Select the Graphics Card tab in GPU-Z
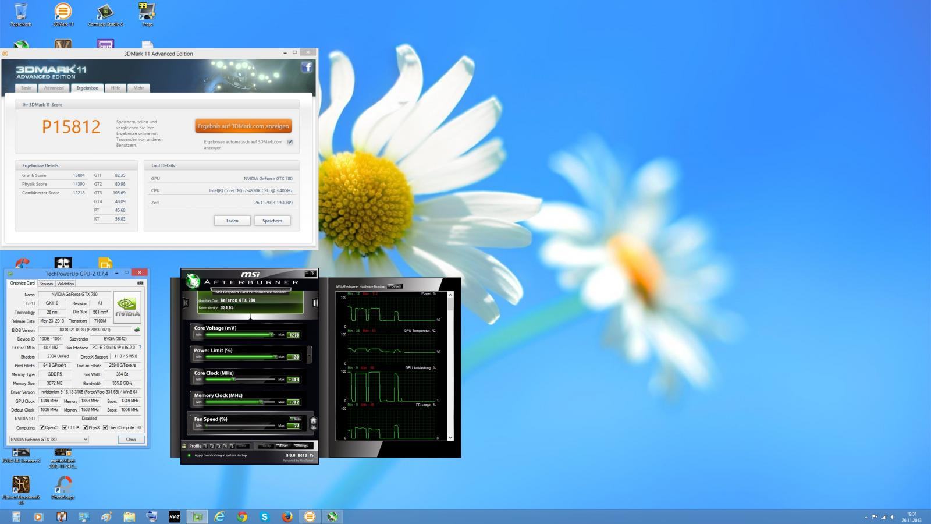Viewport: 931px width, 524px height. tap(23, 283)
